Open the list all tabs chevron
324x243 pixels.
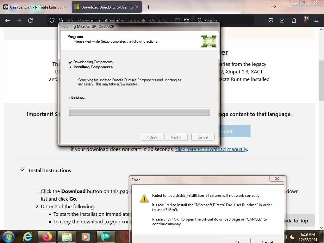click(x=274, y=7)
